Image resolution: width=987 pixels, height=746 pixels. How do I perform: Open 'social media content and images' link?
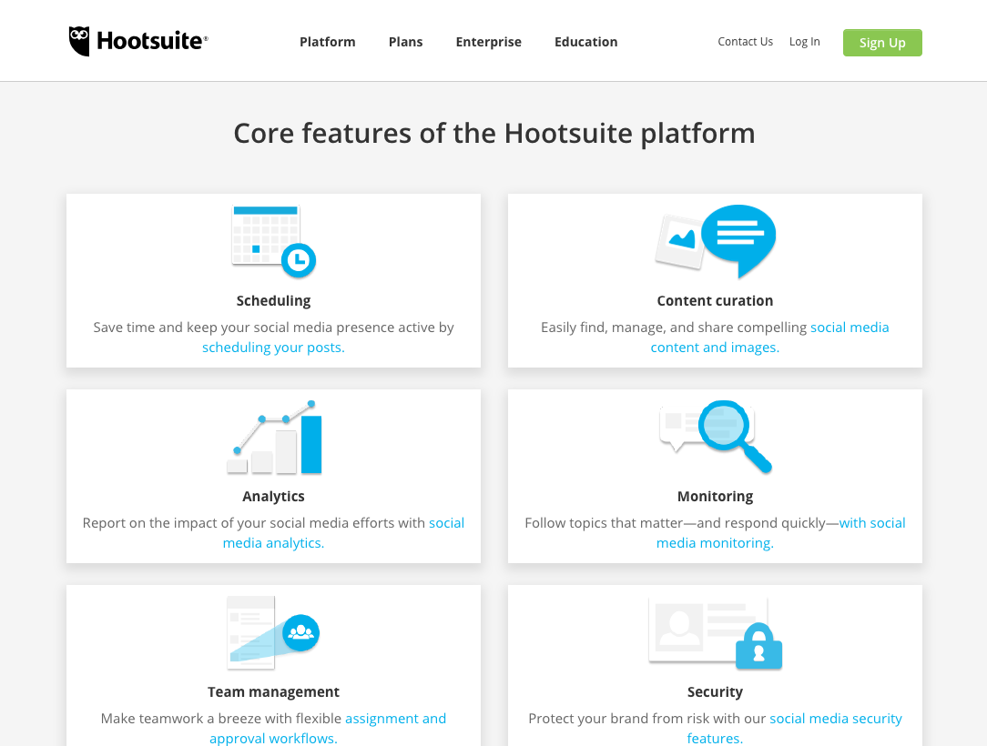coord(769,338)
